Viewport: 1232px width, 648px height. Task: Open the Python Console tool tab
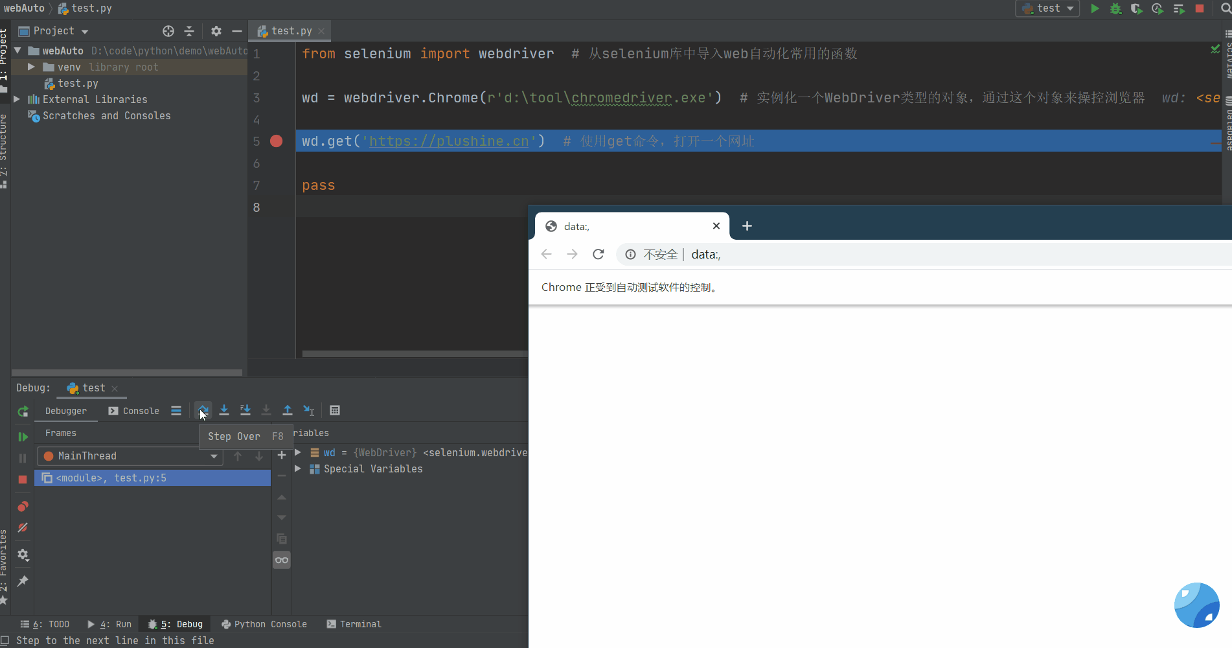click(264, 624)
